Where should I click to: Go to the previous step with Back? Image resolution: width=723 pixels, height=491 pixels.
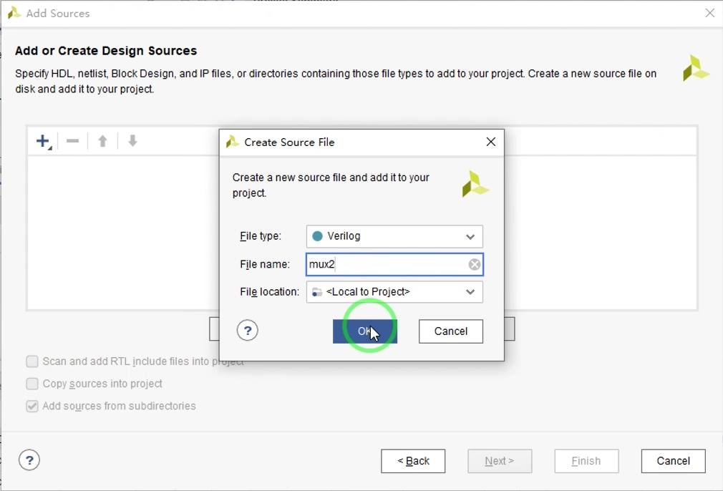pos(413,461)
